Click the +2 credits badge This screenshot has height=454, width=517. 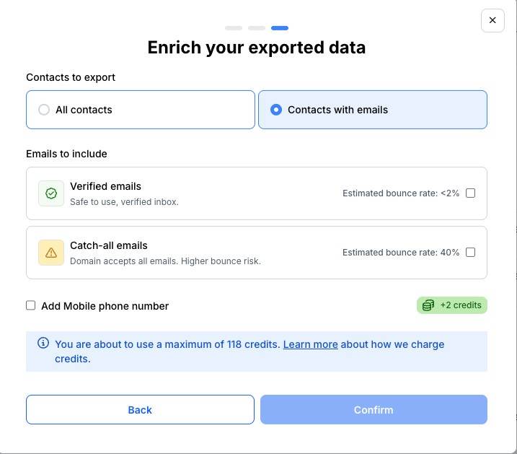(452, 305)
